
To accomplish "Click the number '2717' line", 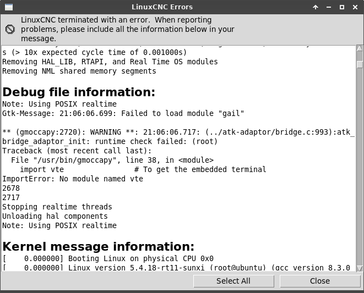I will pos(11,197).
